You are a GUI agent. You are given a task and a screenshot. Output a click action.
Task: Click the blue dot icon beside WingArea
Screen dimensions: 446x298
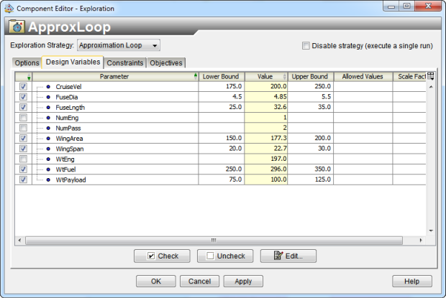point(48,138)
